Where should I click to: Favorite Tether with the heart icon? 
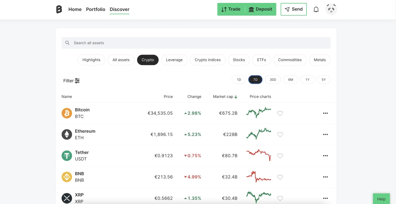[x=280, y=156]
